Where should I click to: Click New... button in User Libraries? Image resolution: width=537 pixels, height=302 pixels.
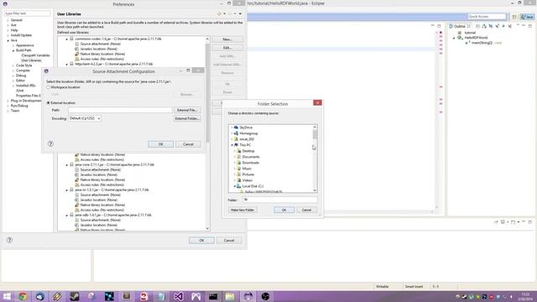[227, 39]
